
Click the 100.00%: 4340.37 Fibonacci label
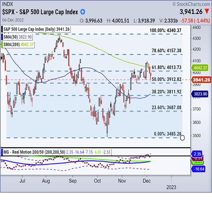[165, 31]
